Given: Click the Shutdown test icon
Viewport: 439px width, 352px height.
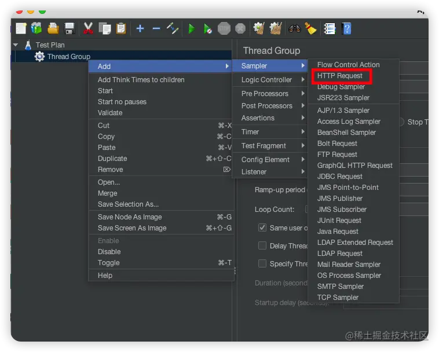Looking at the screenshot, I should pos(240,28).
